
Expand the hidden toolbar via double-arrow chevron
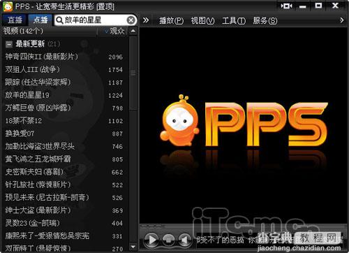coord(146,20)
